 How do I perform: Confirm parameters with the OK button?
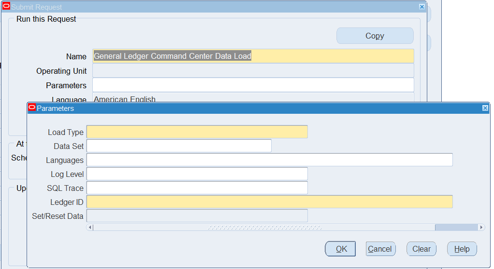340,249
